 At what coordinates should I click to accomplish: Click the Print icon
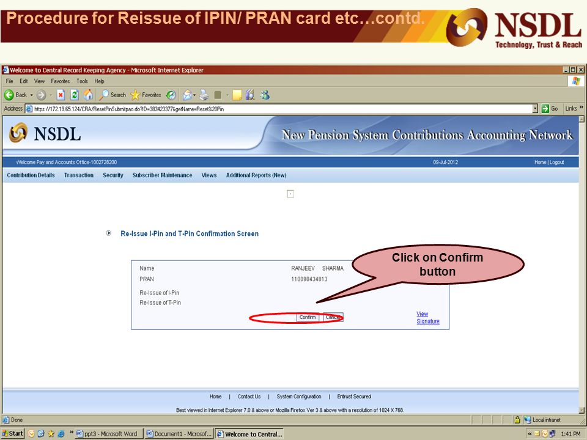coord(204,95)
